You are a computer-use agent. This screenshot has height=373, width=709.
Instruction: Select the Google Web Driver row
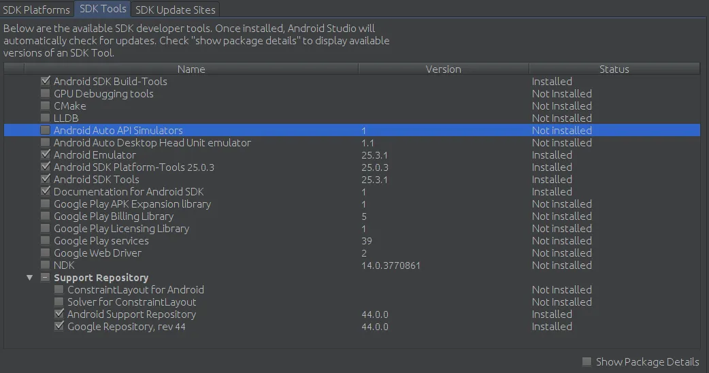[98, 253]
